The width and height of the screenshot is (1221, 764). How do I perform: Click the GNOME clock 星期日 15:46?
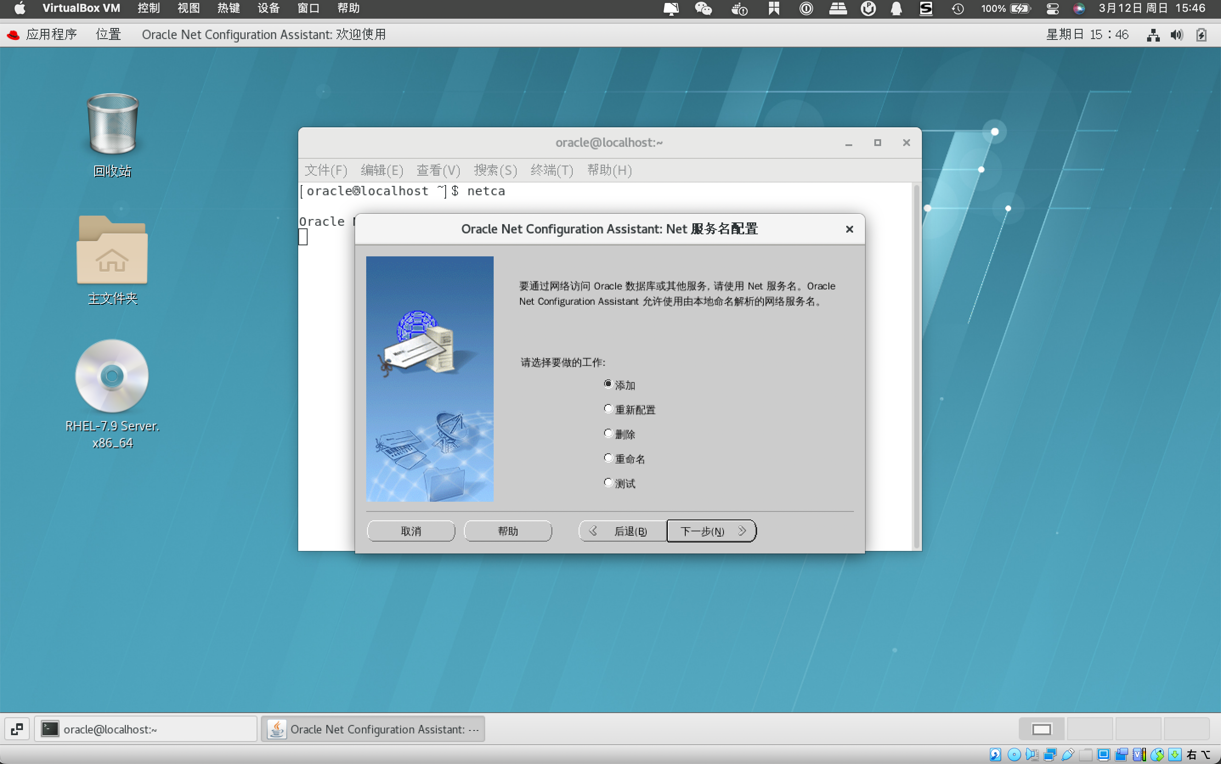(1087, 34)
